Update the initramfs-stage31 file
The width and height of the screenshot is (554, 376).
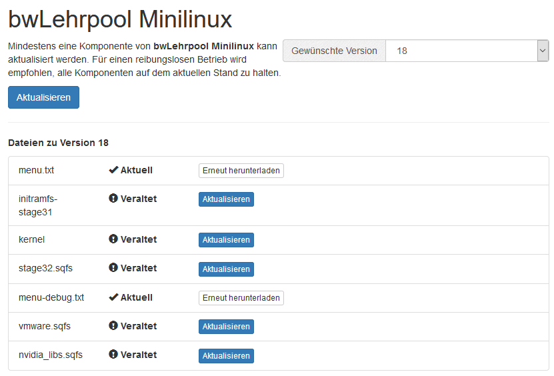[226, 199]
